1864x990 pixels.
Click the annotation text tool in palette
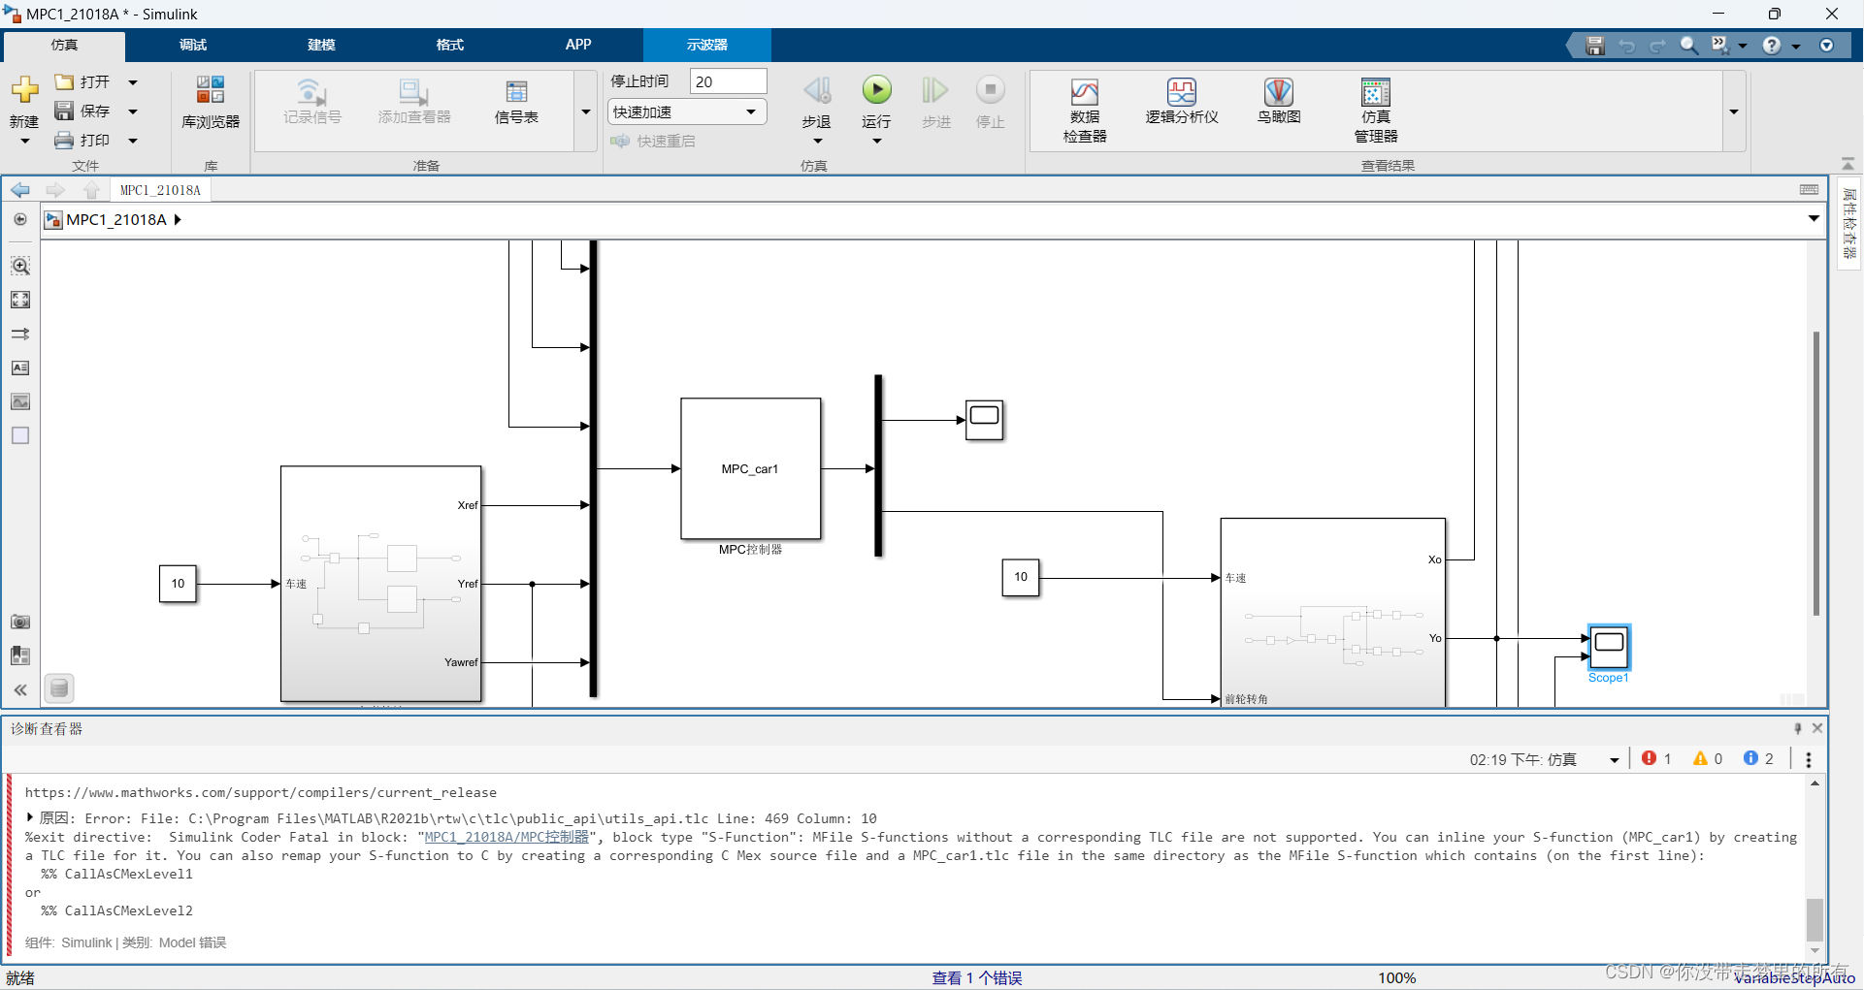(x=20, y=368)
